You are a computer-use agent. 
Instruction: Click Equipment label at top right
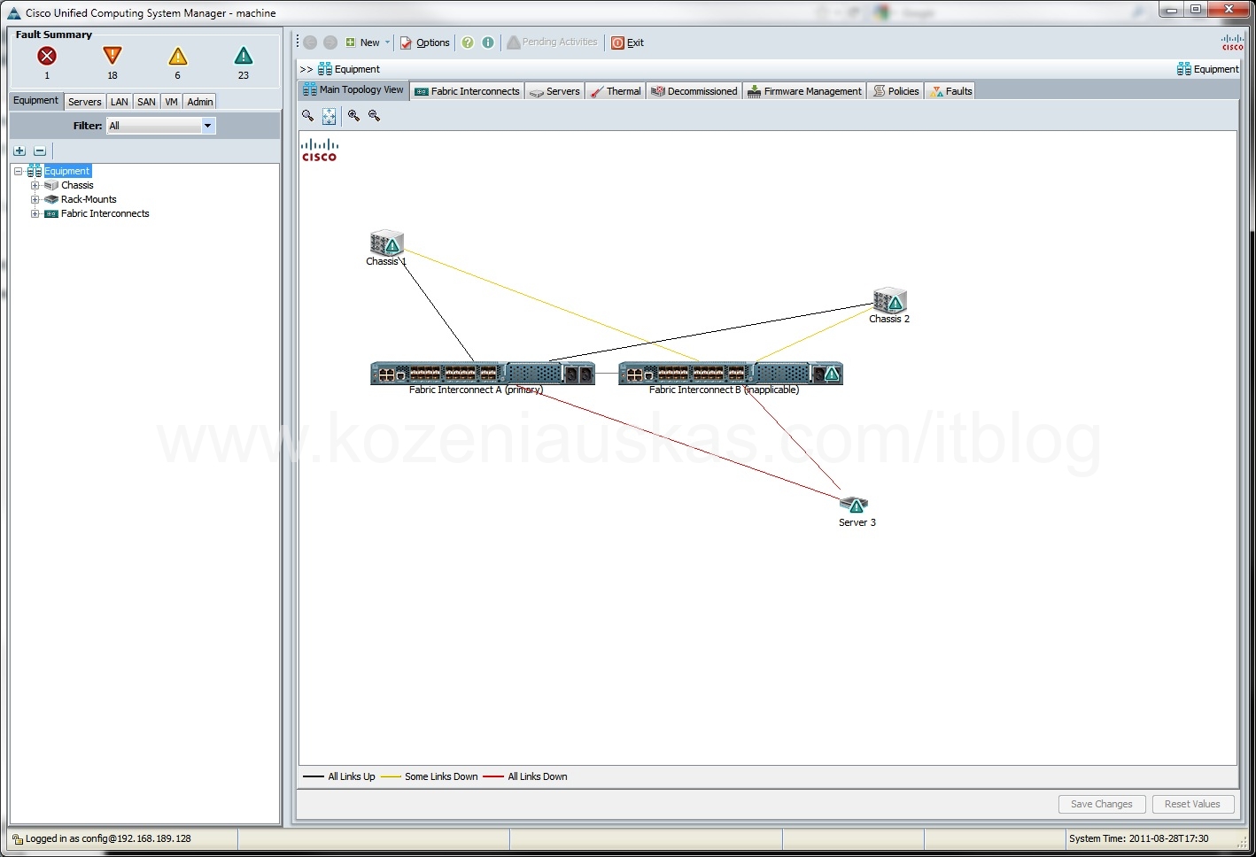coord(1216,69)
